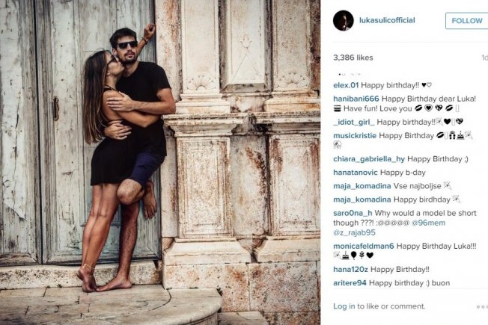Open lukasulicofficial profile avatar
Image resolution: width=488 pixels, height=325 pixels.
point(343,20)
